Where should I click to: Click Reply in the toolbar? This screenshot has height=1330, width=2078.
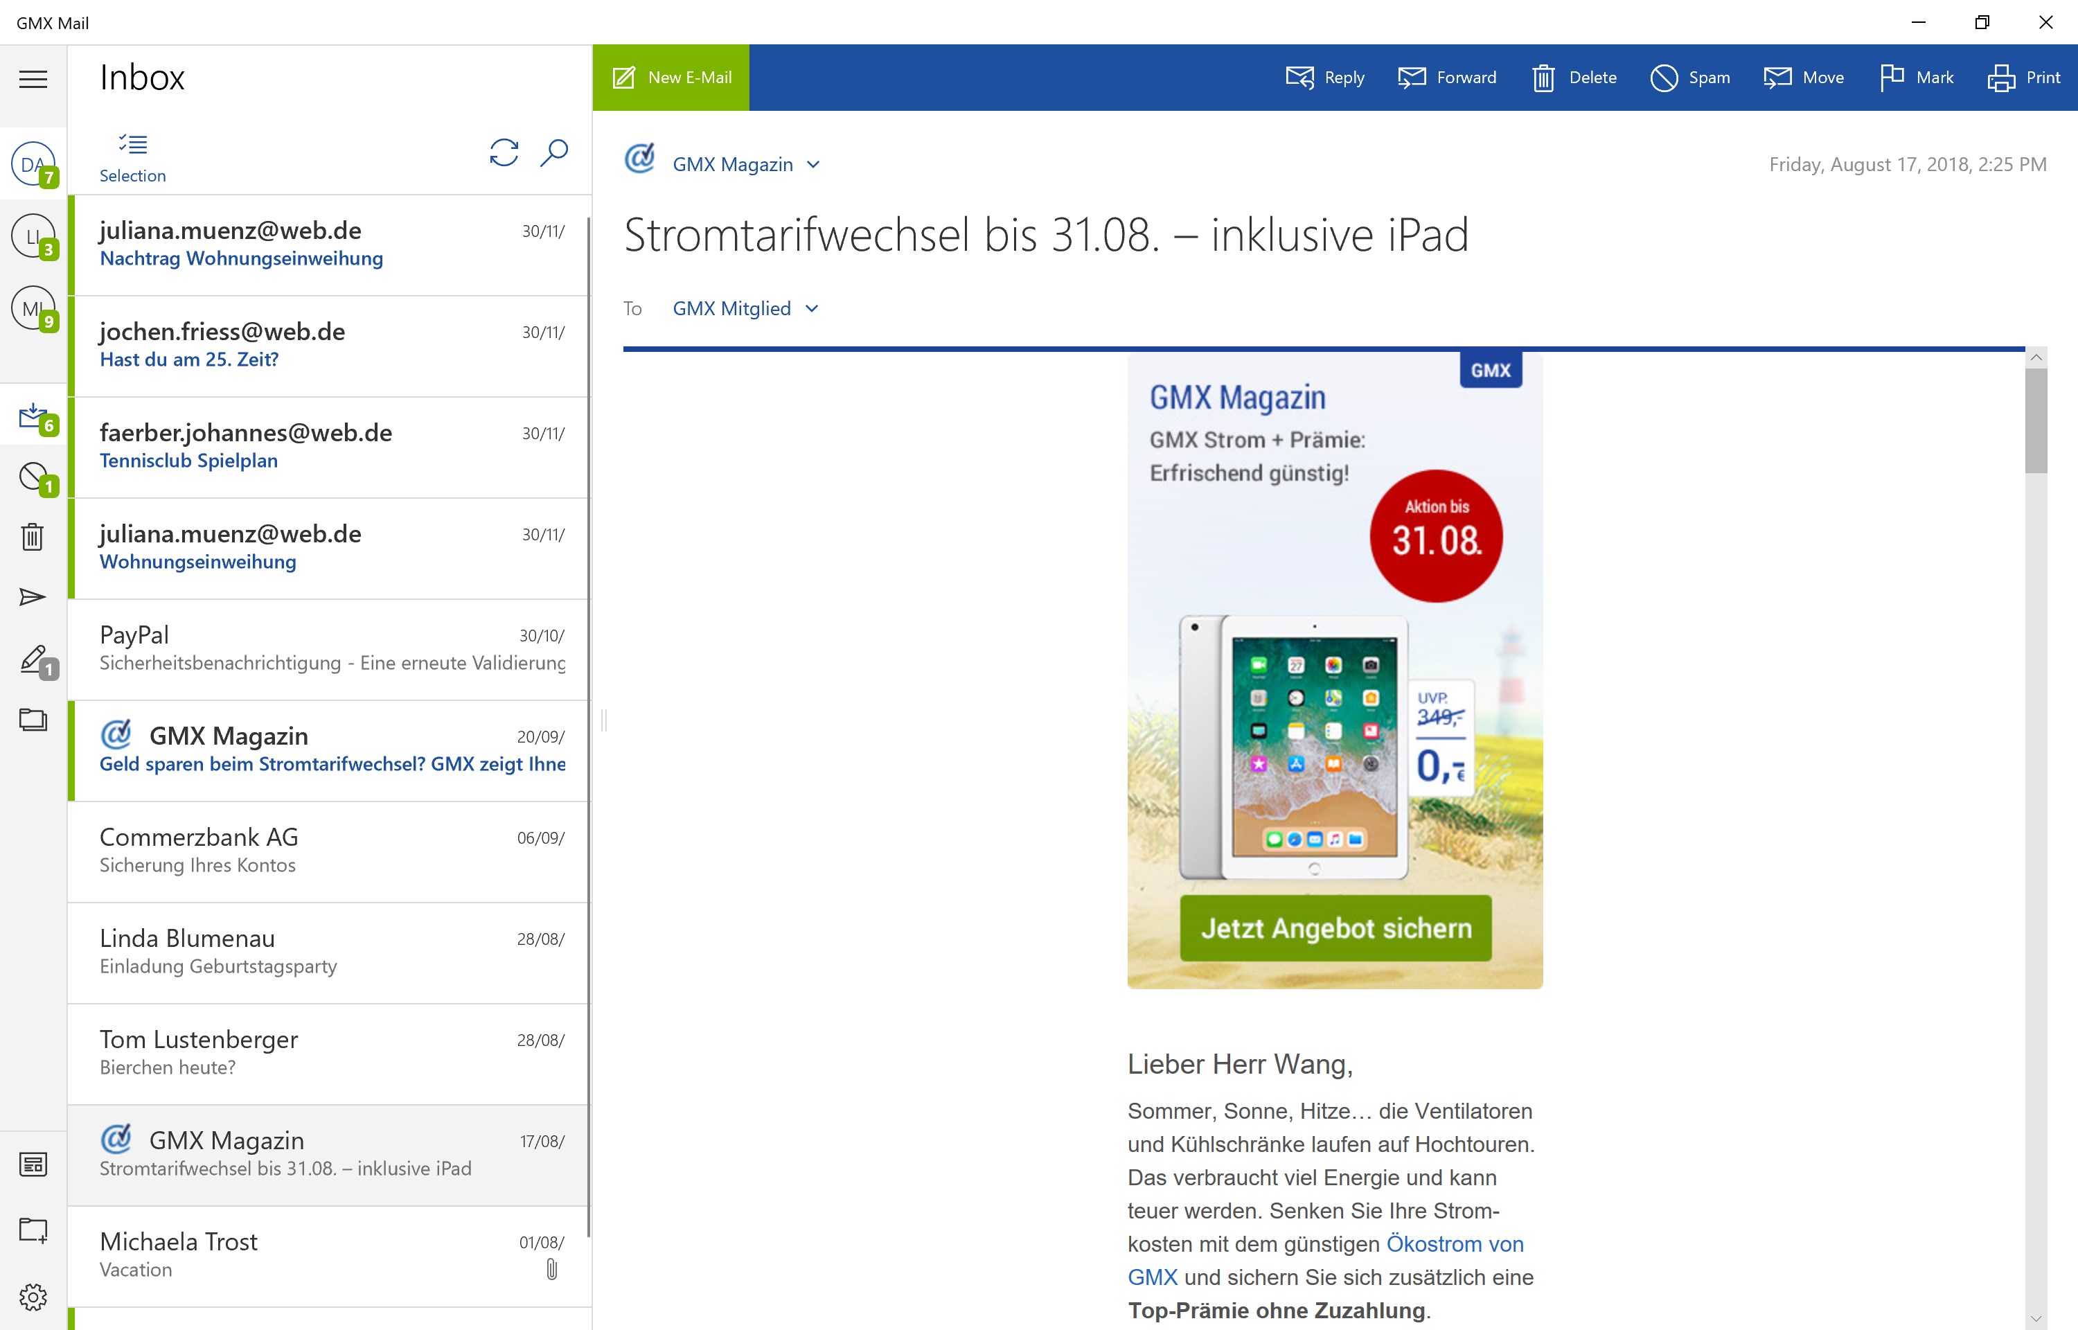point(1325,78)
